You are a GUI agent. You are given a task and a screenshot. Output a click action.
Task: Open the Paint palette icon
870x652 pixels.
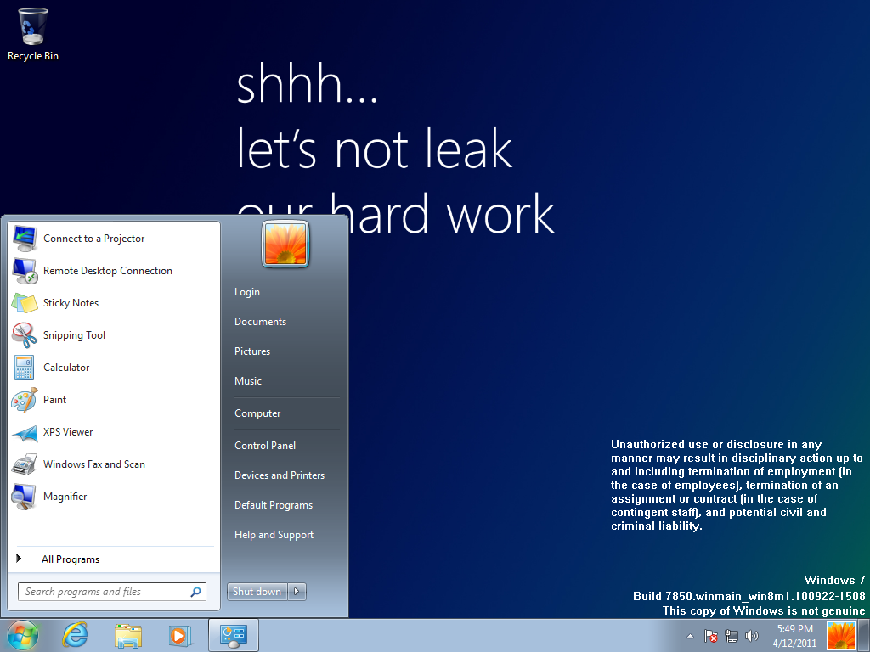(x=24, y=399)
